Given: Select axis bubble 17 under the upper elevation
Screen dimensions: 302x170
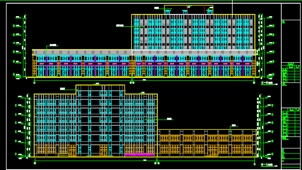Looking at the screenshot, I should point(254,83).
